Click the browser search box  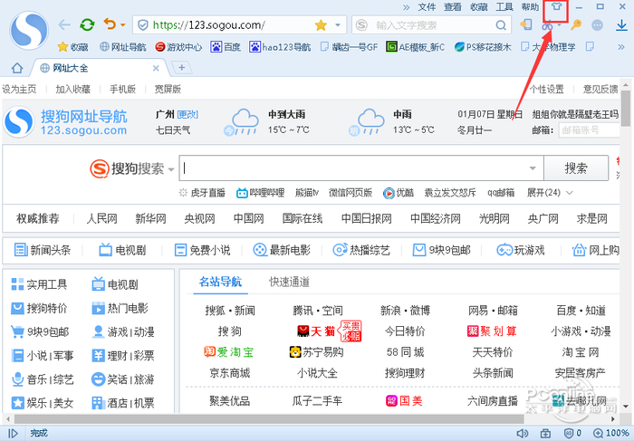(431, 25)
